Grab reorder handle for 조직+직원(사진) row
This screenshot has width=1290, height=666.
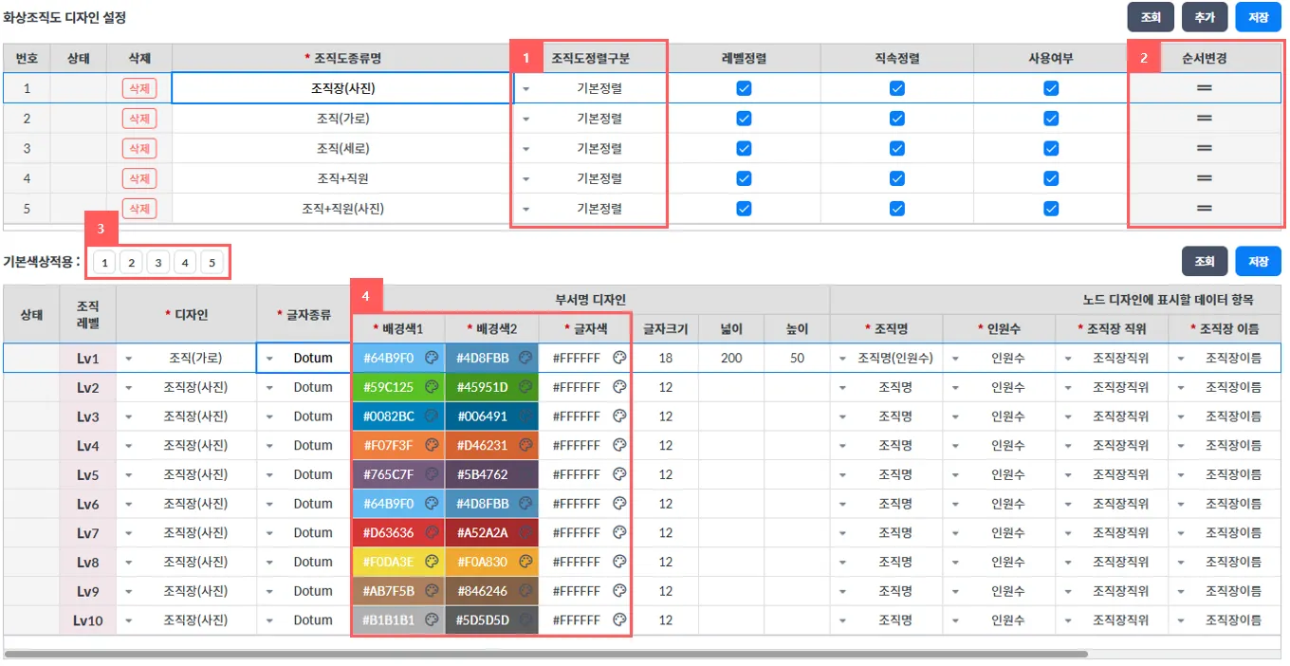click(x=1205, y=209)
